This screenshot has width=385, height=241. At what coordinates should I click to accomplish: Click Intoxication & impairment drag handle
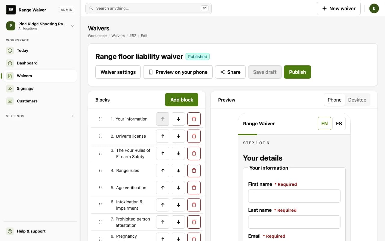100,205
